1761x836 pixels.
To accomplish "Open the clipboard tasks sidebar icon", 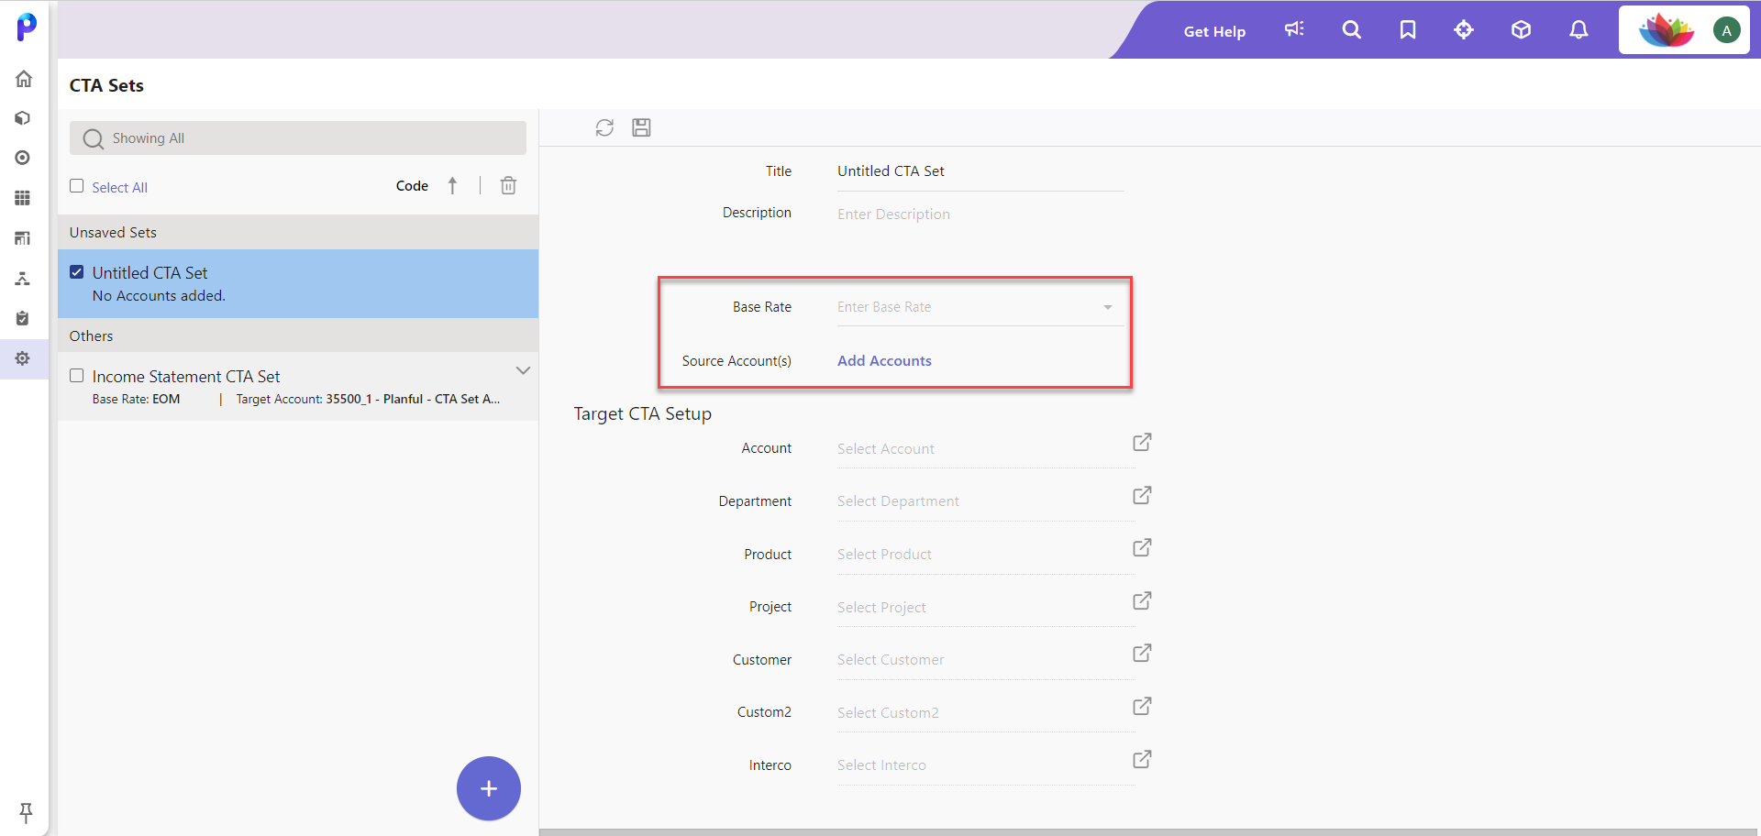I will tap(23, 318).
